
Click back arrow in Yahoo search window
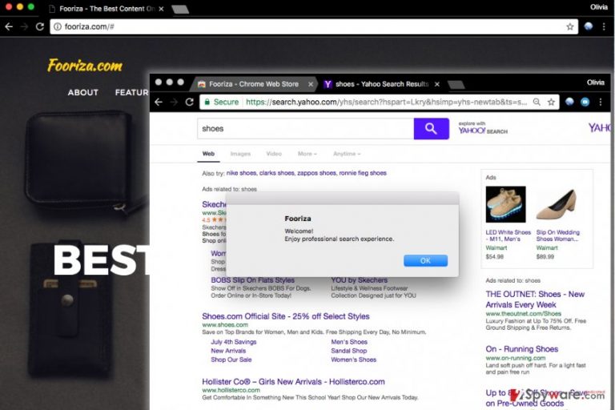point(159,102)
